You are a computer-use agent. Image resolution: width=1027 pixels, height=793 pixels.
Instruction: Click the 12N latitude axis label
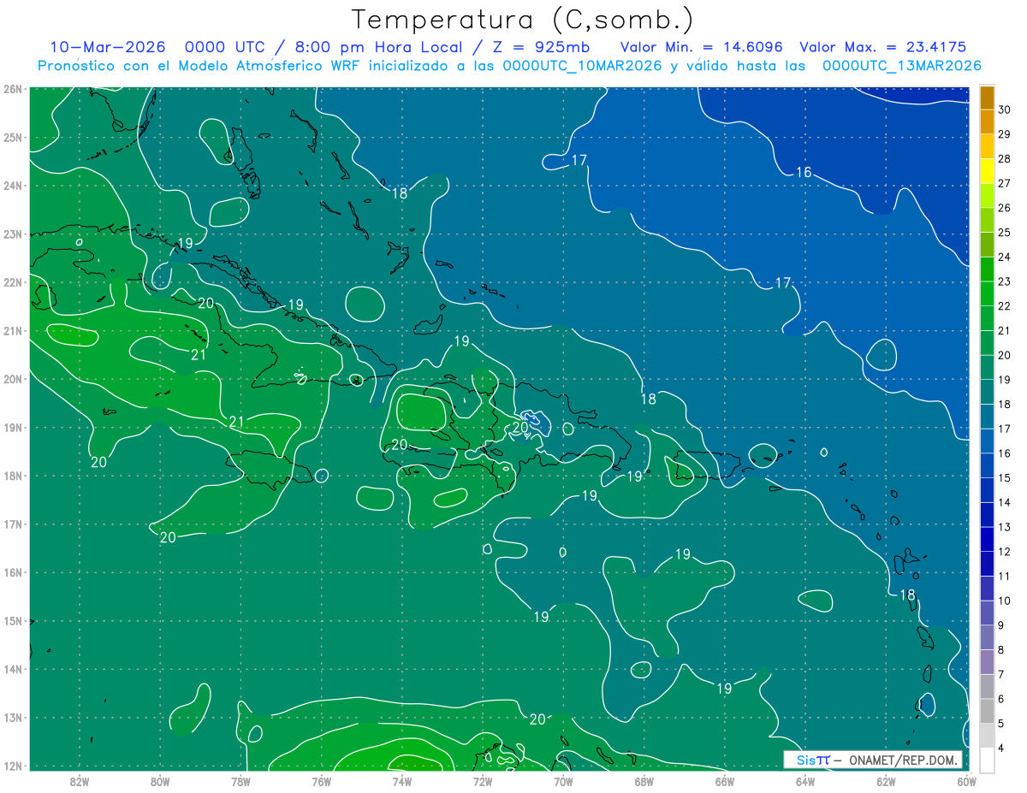point(13,766)
